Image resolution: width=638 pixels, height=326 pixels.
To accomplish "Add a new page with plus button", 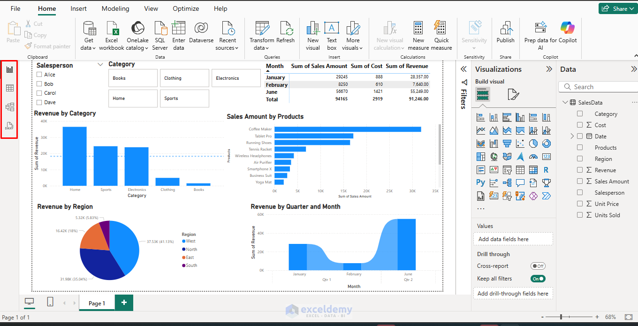I will (x=124, y=303).
